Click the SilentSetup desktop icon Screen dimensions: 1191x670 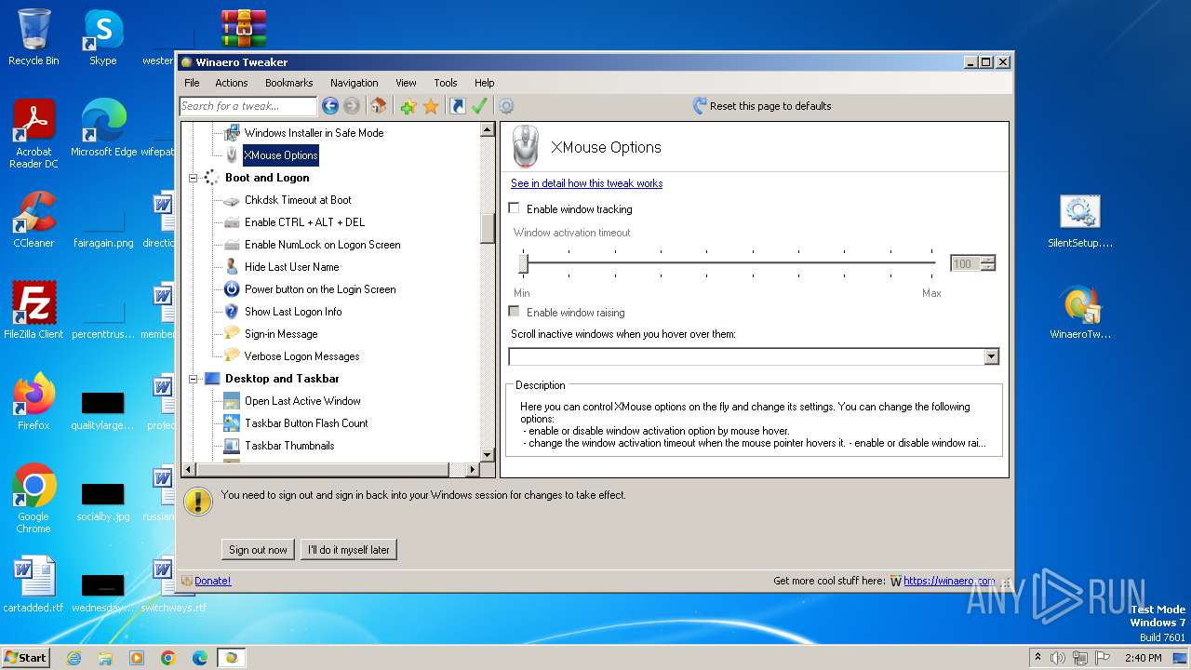tap(1079, 222)
